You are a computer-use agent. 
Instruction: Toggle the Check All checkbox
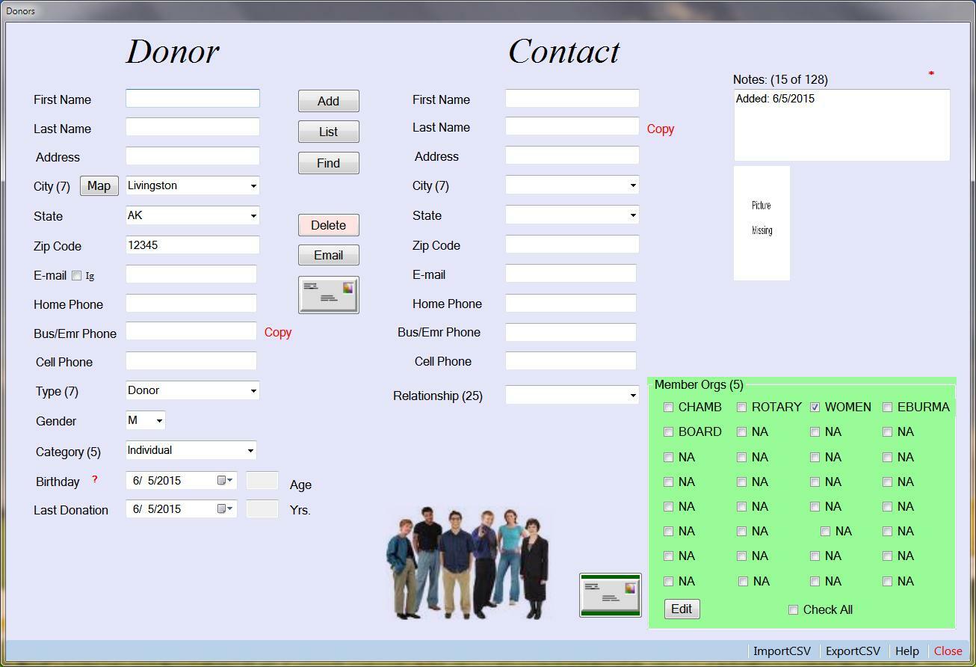click(x=794, y=610)
